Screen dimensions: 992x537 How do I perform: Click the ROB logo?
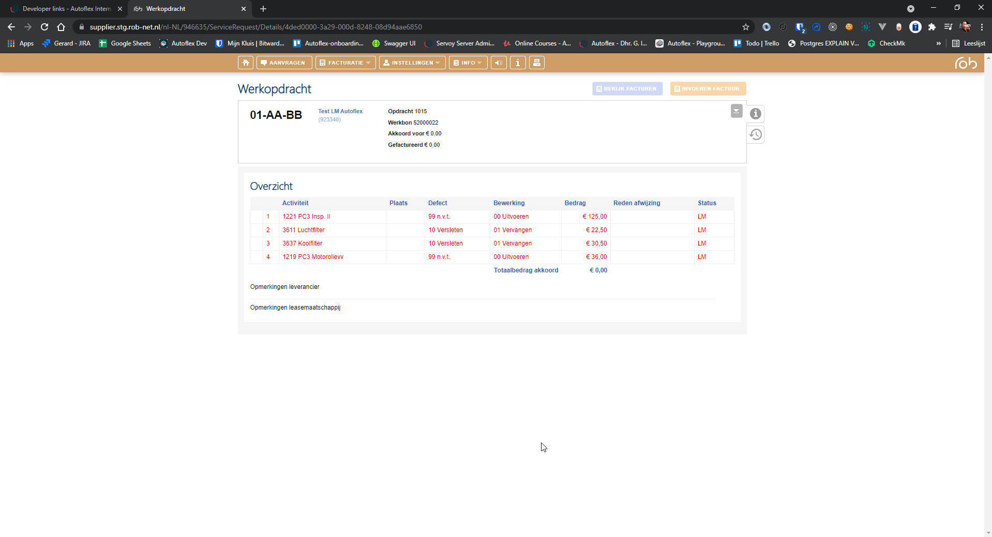[966, 63]
